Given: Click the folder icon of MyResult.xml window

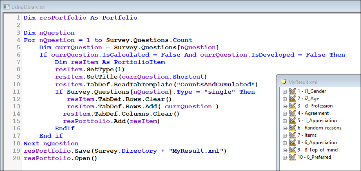Looking at the screenshot, I should 283,82.
